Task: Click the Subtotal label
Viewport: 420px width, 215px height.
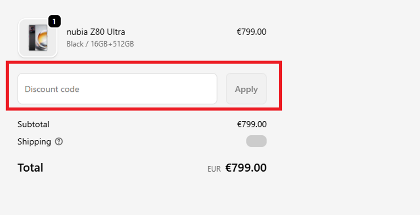Action: pos(33,125)
